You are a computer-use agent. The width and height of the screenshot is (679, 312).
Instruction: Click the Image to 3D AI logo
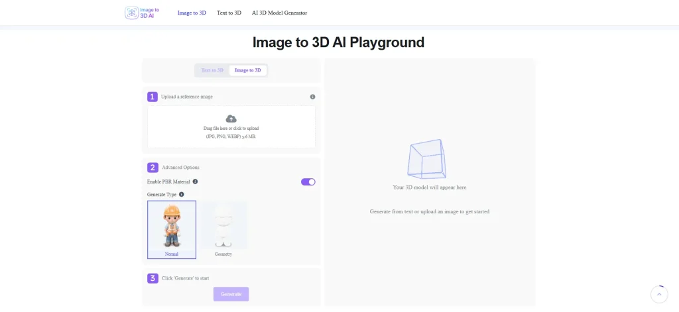coord(142,13)
